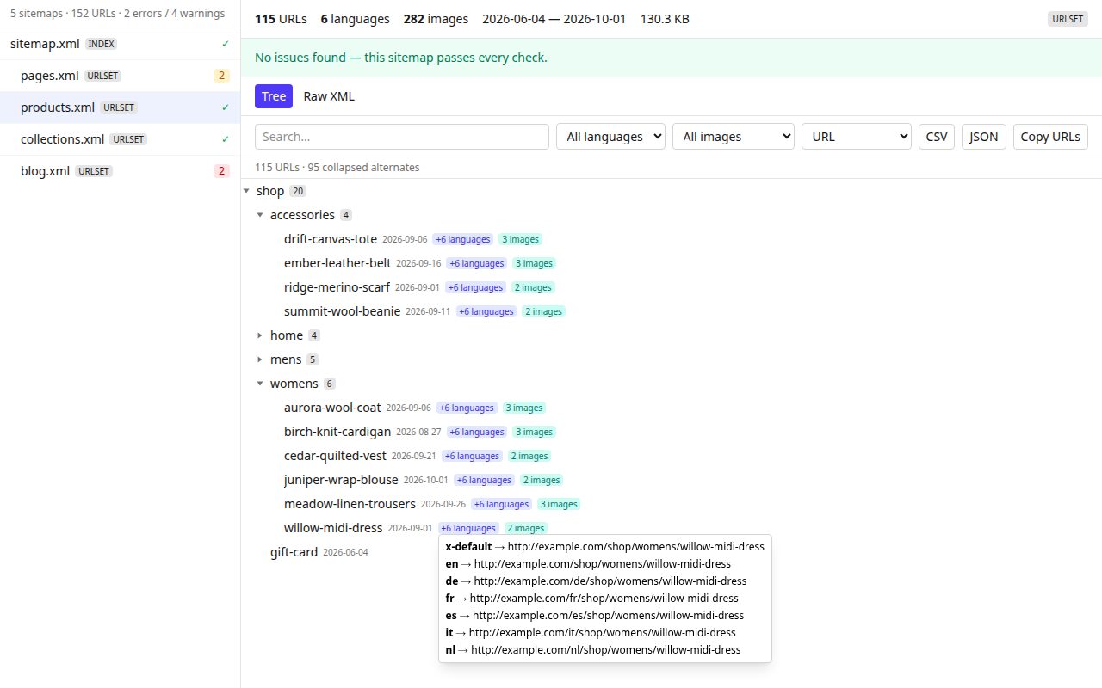Open the URL sort dropdown

(x=857, y=137)
